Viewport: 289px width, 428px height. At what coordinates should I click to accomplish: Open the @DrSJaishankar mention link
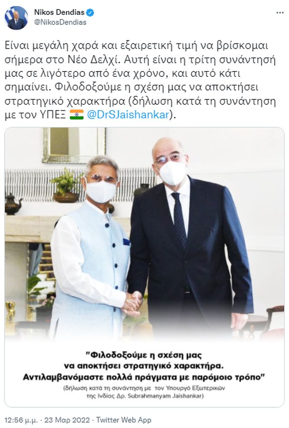[128, 115]
